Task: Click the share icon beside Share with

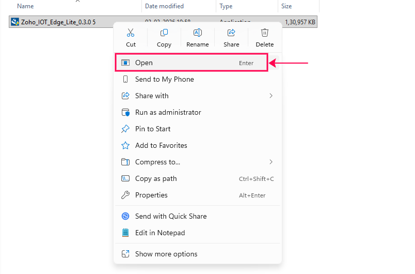Action: pos(125,96)
